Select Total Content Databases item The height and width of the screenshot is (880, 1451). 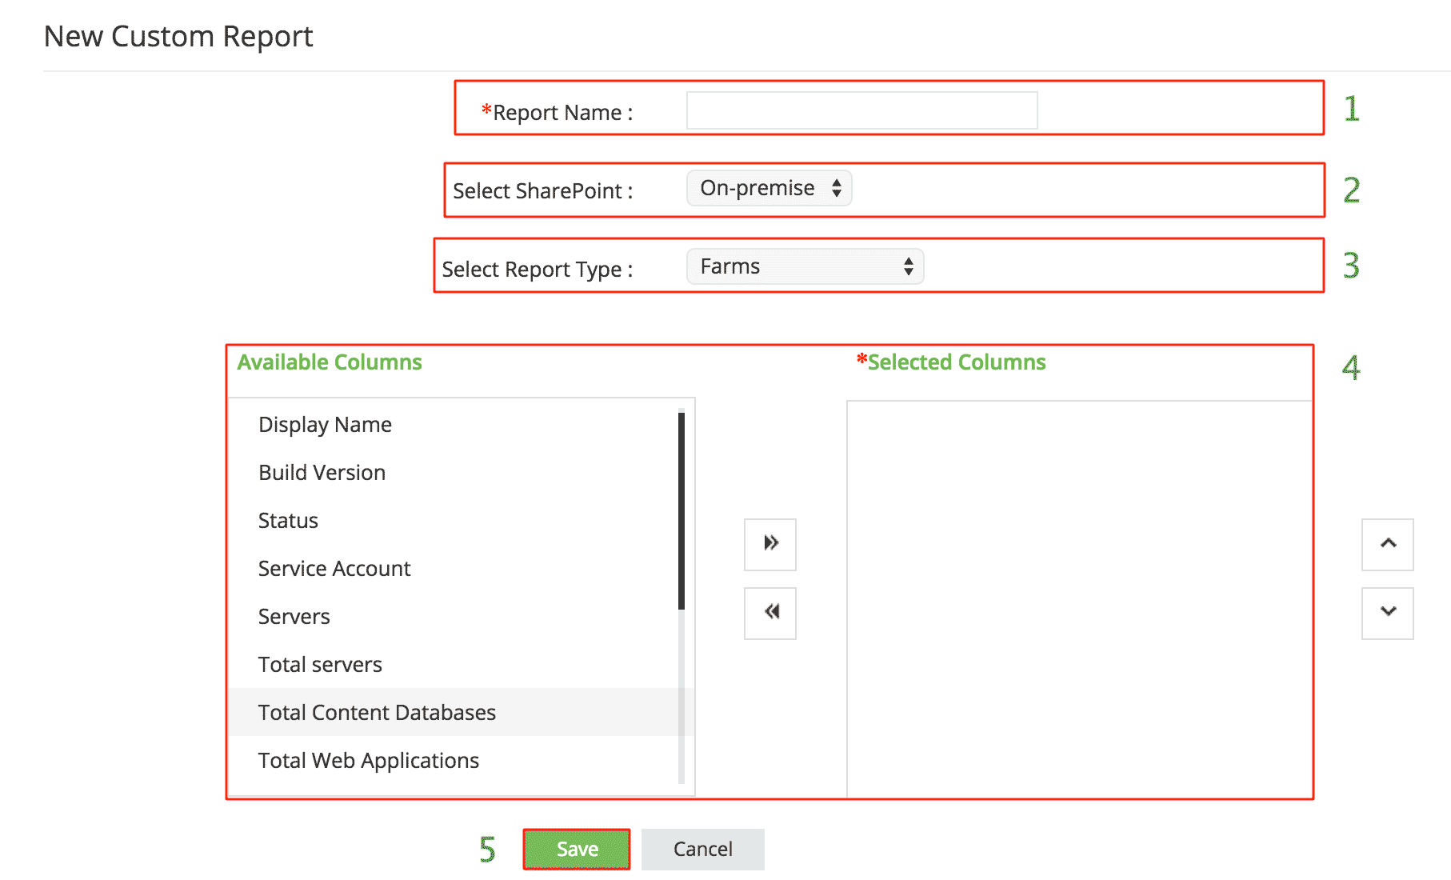click(377, 713)
